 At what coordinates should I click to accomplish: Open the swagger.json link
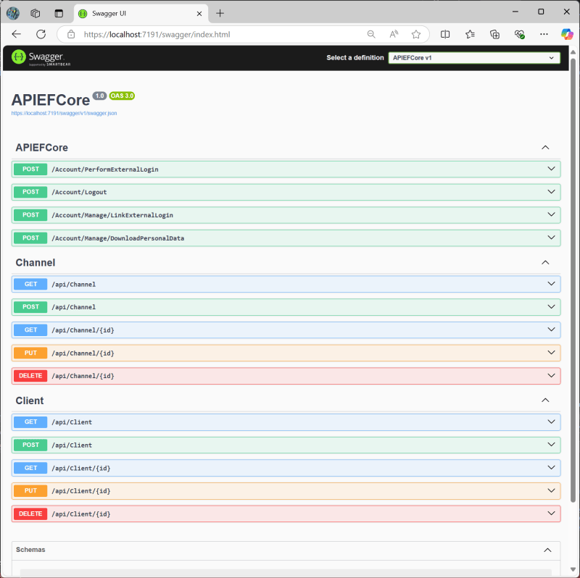point(64,113)
